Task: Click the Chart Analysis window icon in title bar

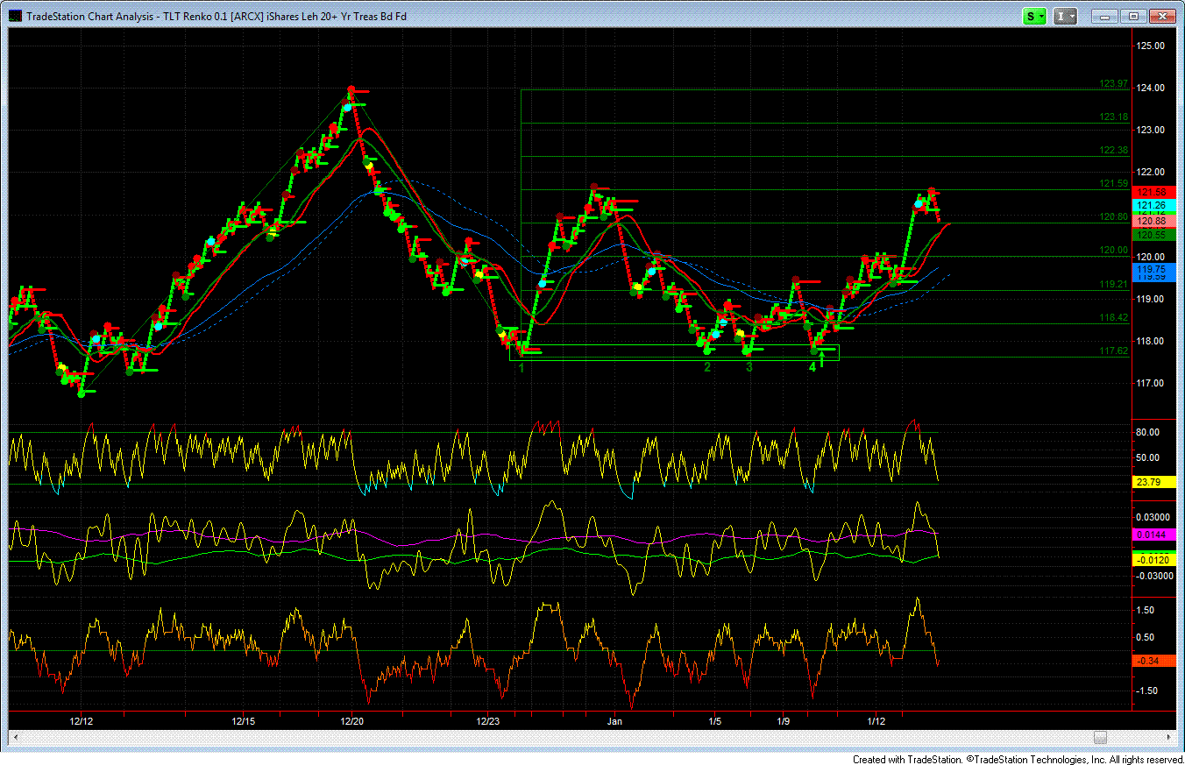Action: pos(16,16)
